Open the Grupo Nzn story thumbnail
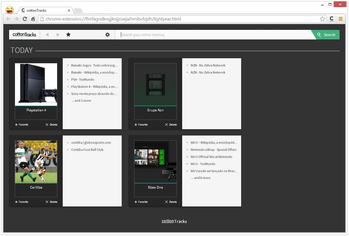 coord(155,84)
